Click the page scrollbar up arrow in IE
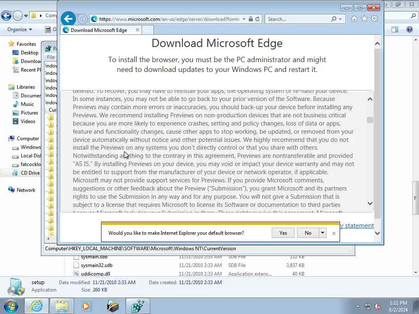The width and height of the screenshot is (419, 314). click(x=377, y=43)
